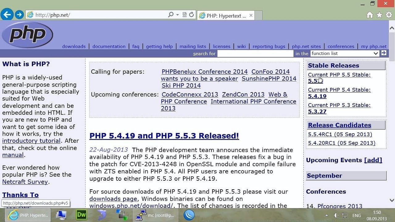
Task: Expand the 'function list' search dropdown
Action: click(344, 53)
